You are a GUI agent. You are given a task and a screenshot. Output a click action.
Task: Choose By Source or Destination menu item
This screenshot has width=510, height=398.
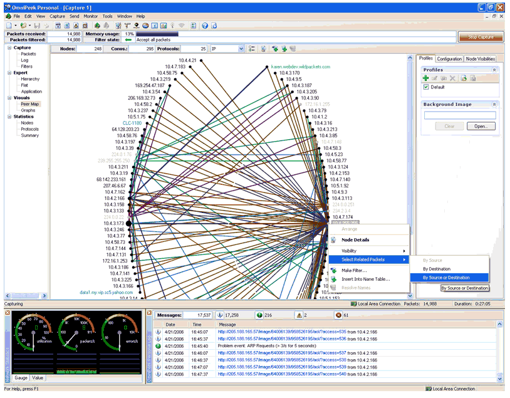(446, 278)
